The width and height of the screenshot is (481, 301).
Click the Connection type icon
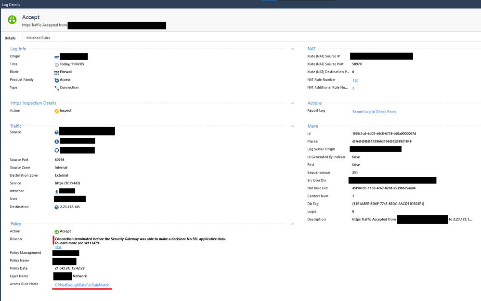[56, 88]
